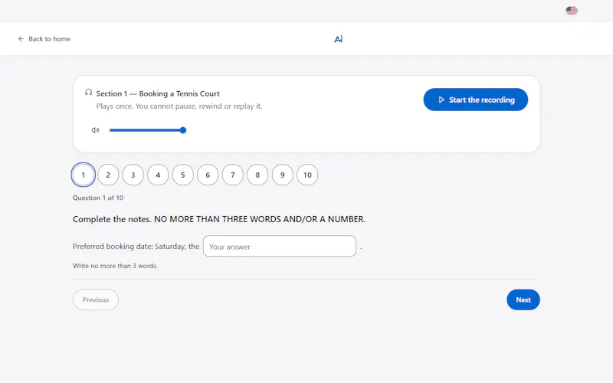Click the 'Question 1 of 10' label
Image resolution: width=613 pixels, height=383 pixels.
tap(98, 198)
